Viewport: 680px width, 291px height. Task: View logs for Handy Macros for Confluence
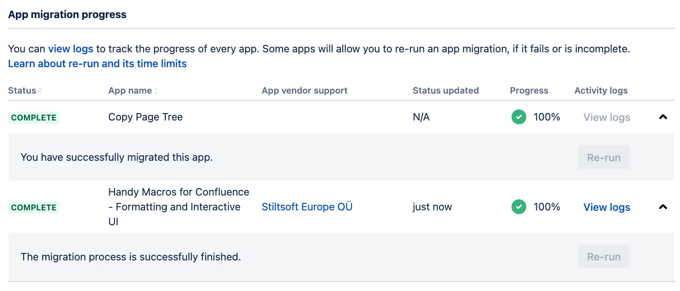[x=607, y=207]
